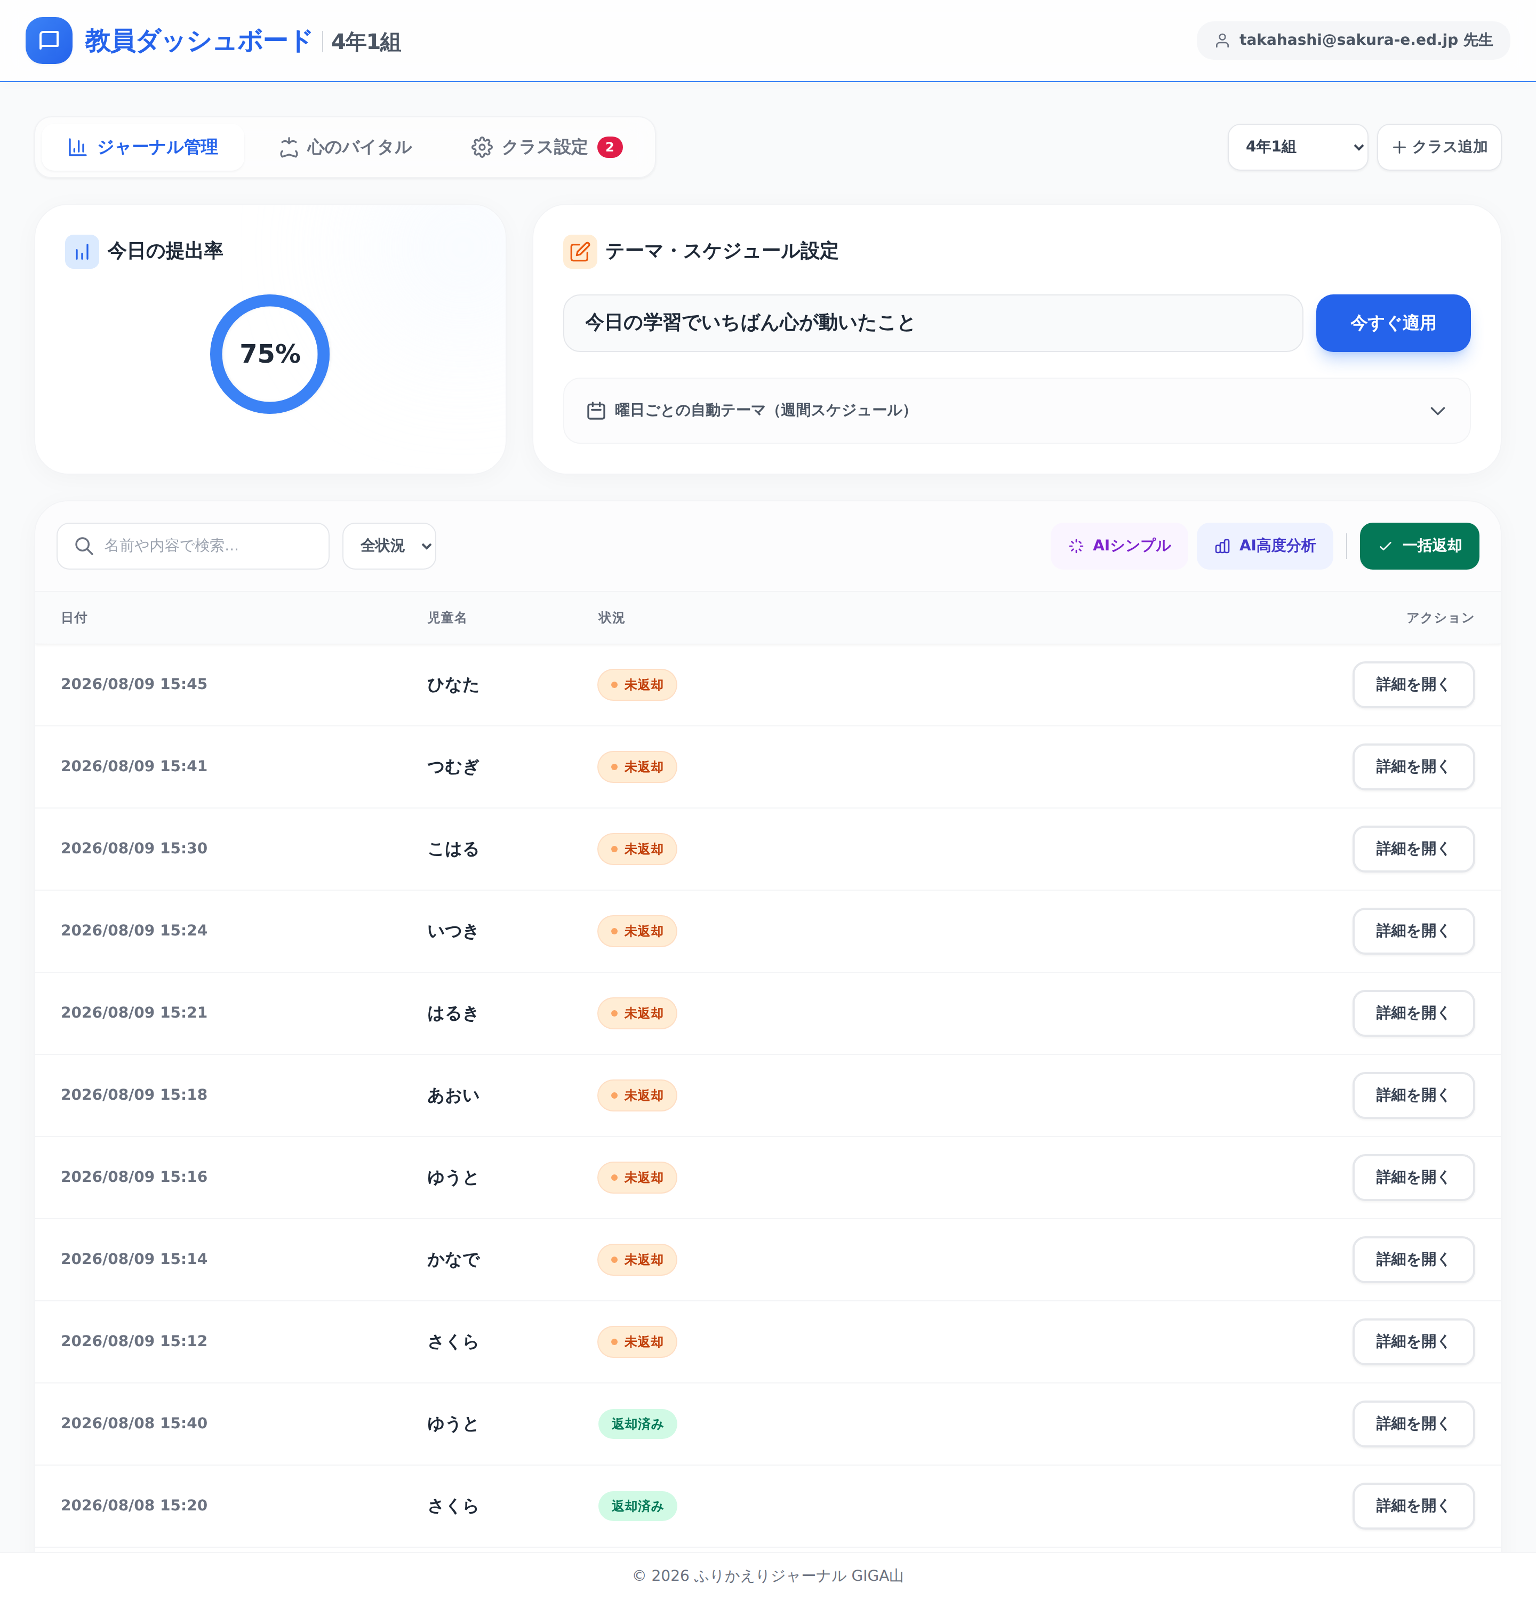Click the 75% submission rate progress ring

pos(270,354)
